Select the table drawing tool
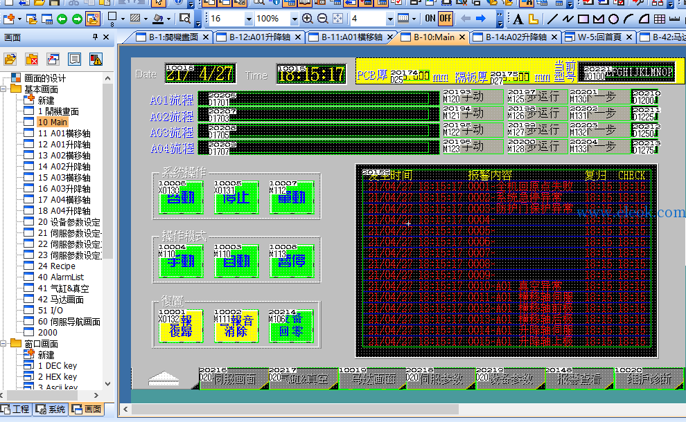 point(659,19)
